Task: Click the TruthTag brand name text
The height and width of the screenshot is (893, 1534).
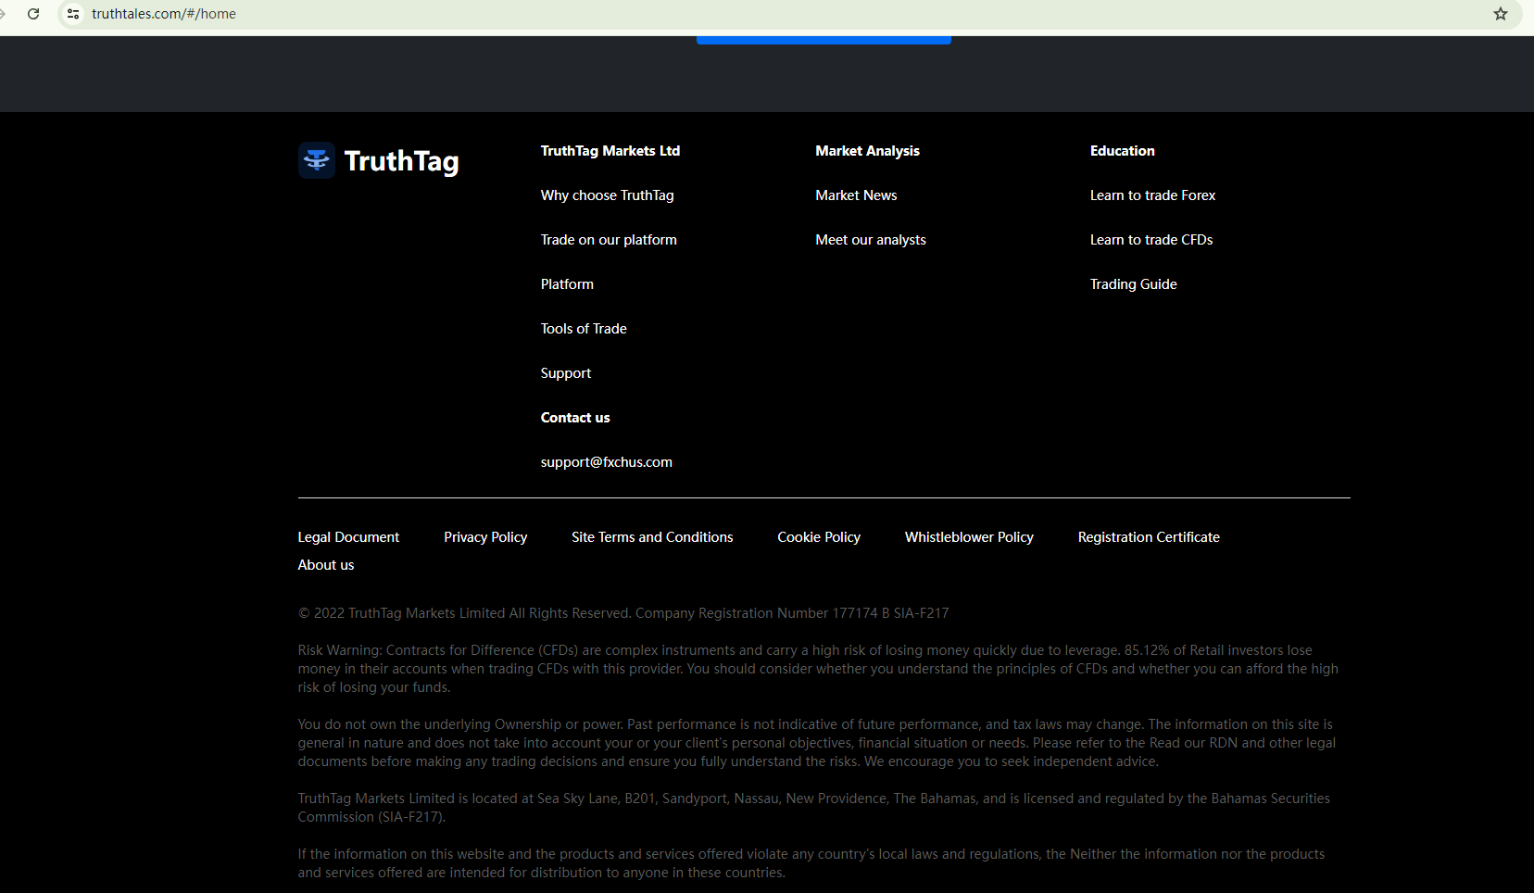Action: [402, 161]
